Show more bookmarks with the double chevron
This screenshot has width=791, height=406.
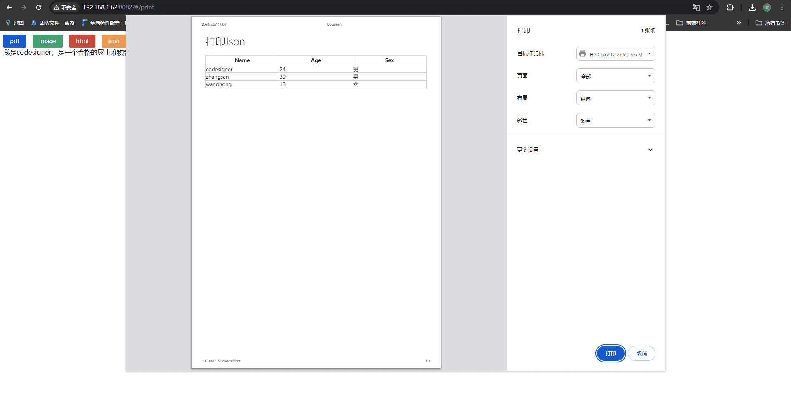739,23
